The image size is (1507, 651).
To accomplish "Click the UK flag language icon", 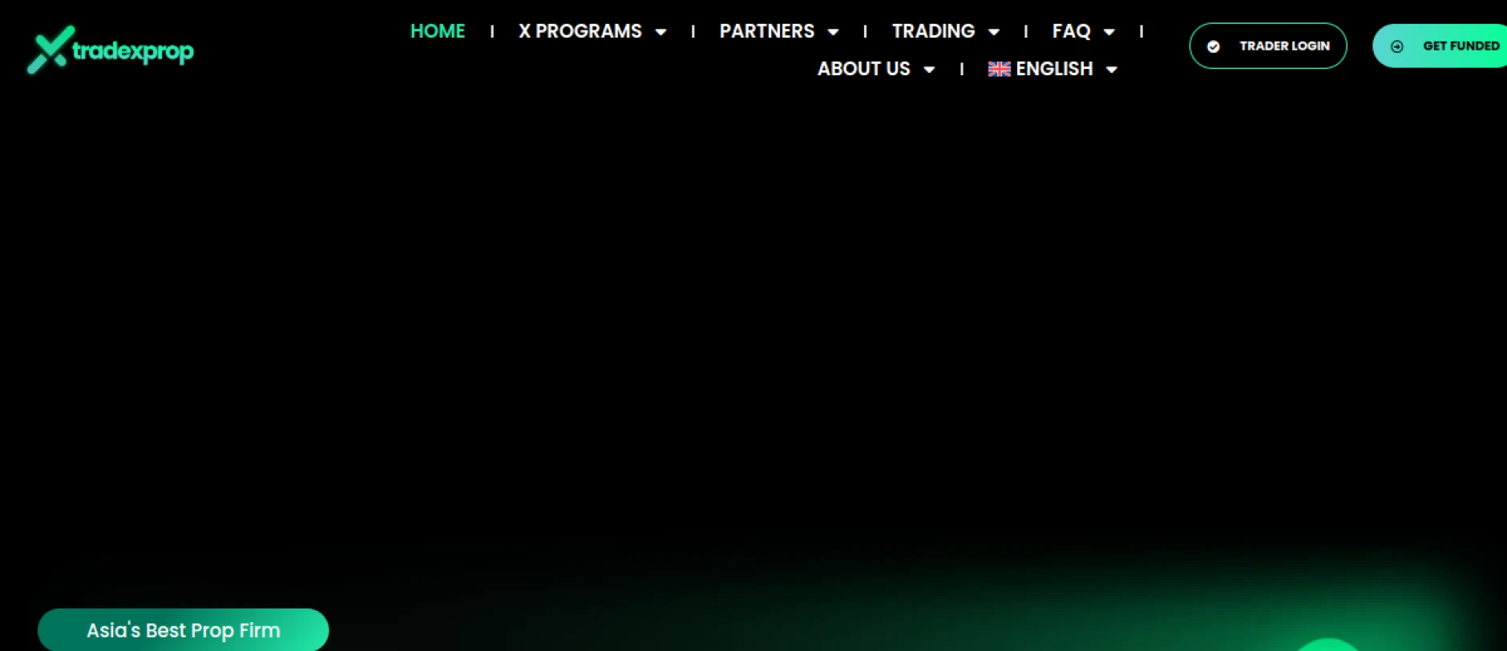I will click(x=1000, y=69).
